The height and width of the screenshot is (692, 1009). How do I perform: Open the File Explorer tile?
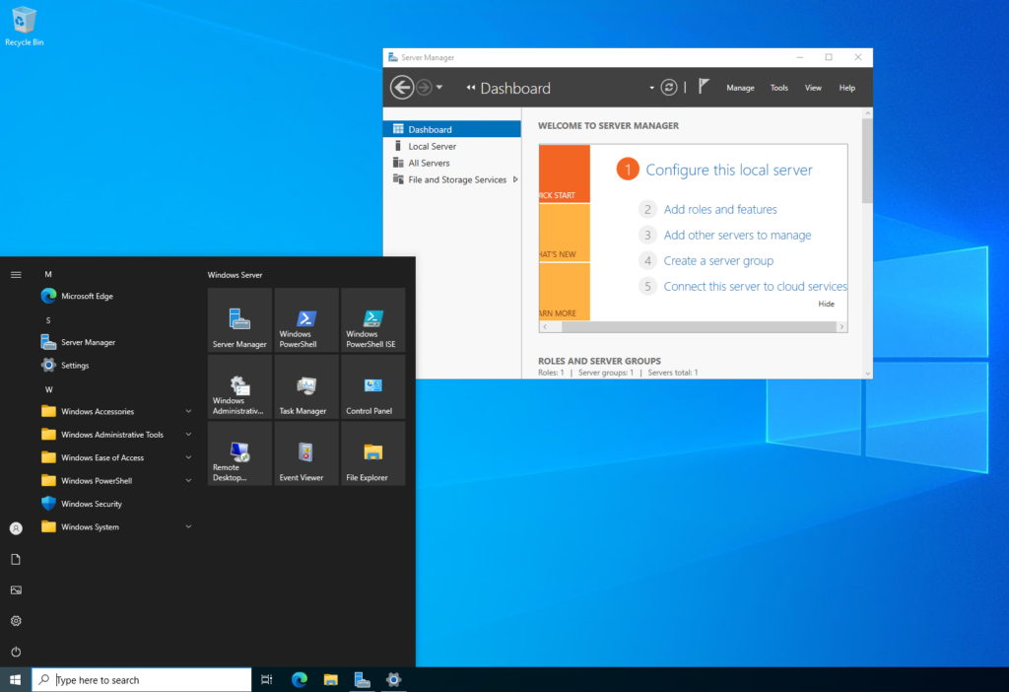click(x=373, y=453)
